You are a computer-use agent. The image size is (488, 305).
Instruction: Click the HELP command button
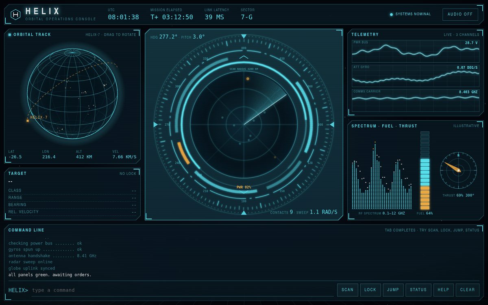point(443,290)
